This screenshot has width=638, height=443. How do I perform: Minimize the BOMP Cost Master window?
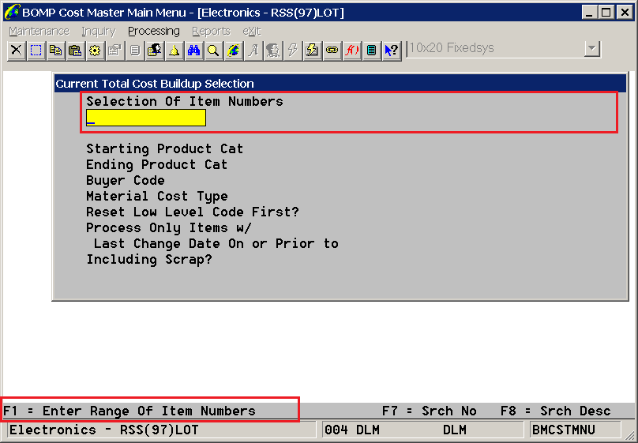point(589,12)
